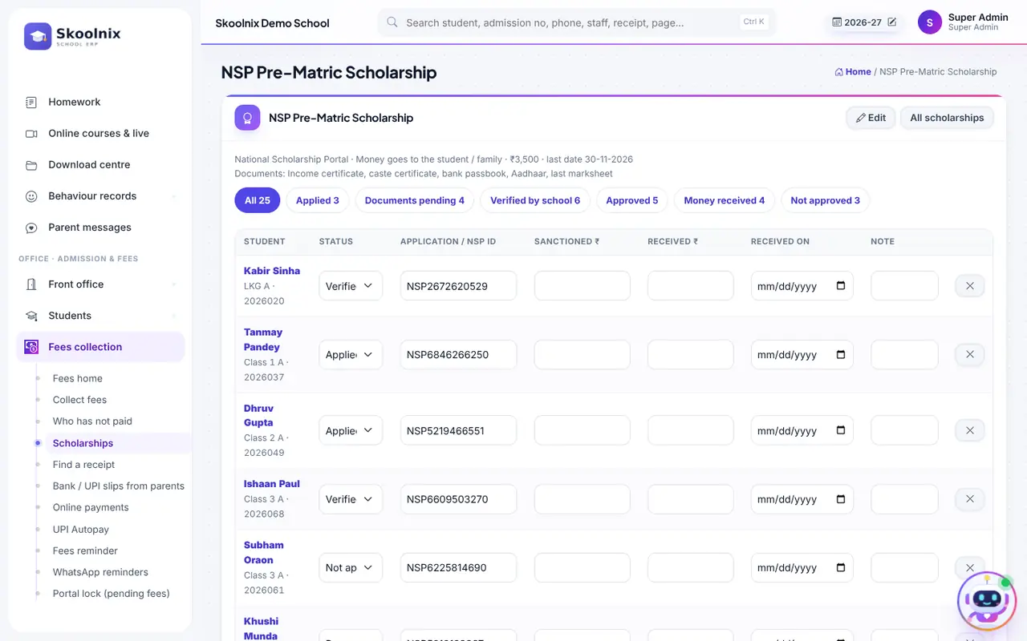This screenshot has height=641, width=1027.
Task: Open the Who has not paid submenu
Action: click(92, 421)
